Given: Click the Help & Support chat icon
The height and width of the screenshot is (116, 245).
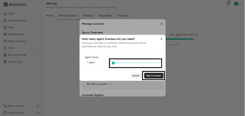Looking at the screenshot, I should click(x=5, y=113).
